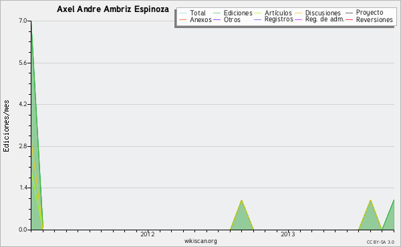Select the Otros legend entry

[227, 19]
